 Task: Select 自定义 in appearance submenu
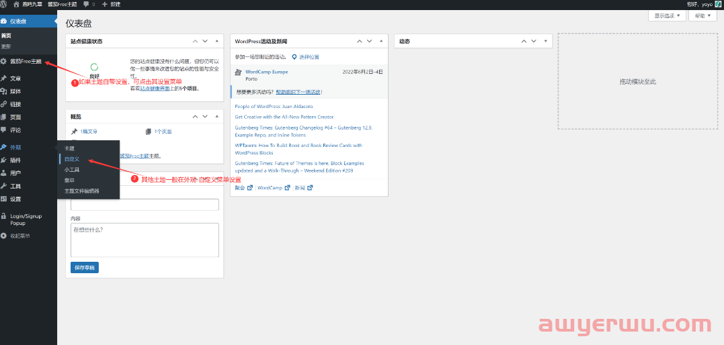(72, 158)
